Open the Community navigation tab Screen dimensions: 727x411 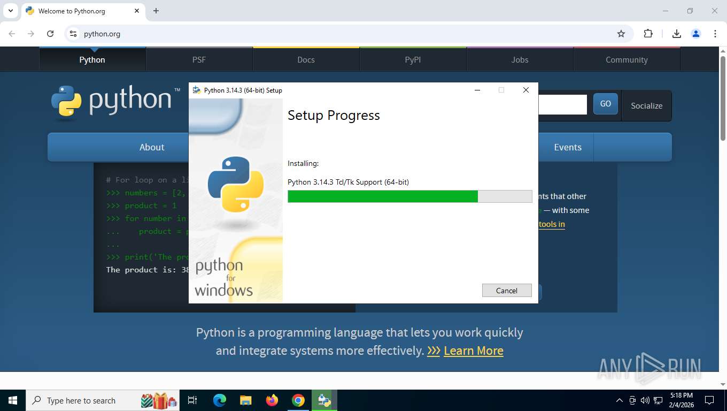(x=627, y=59)
